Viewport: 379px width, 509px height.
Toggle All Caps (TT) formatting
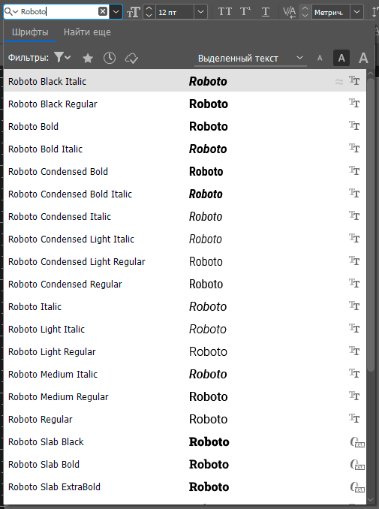225,12
